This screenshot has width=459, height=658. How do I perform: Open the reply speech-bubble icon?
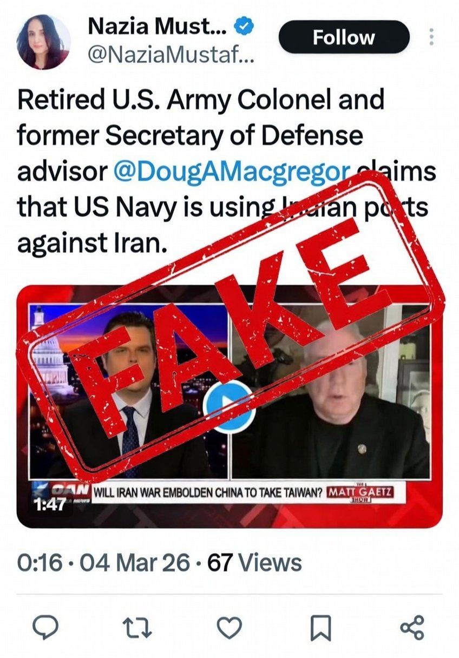coord(49,628)
